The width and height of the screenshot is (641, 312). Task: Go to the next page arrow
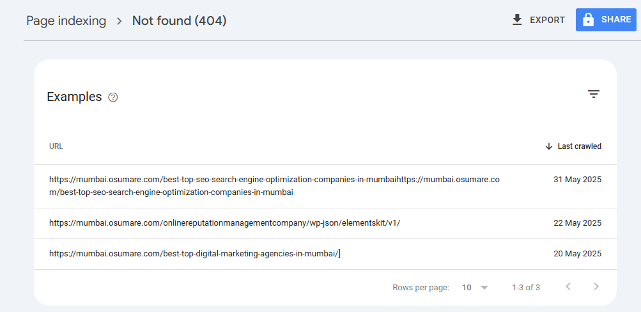pos(596,286)
